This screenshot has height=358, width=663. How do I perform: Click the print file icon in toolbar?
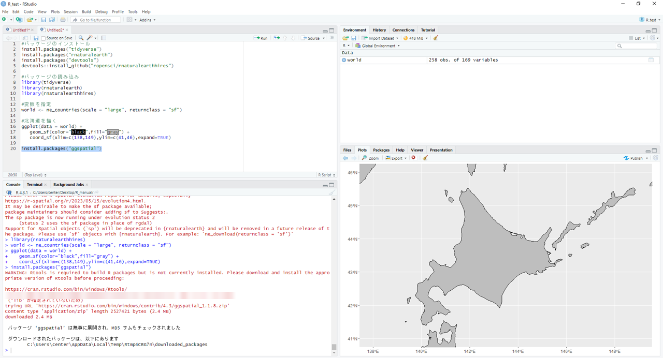click(63, 20)
